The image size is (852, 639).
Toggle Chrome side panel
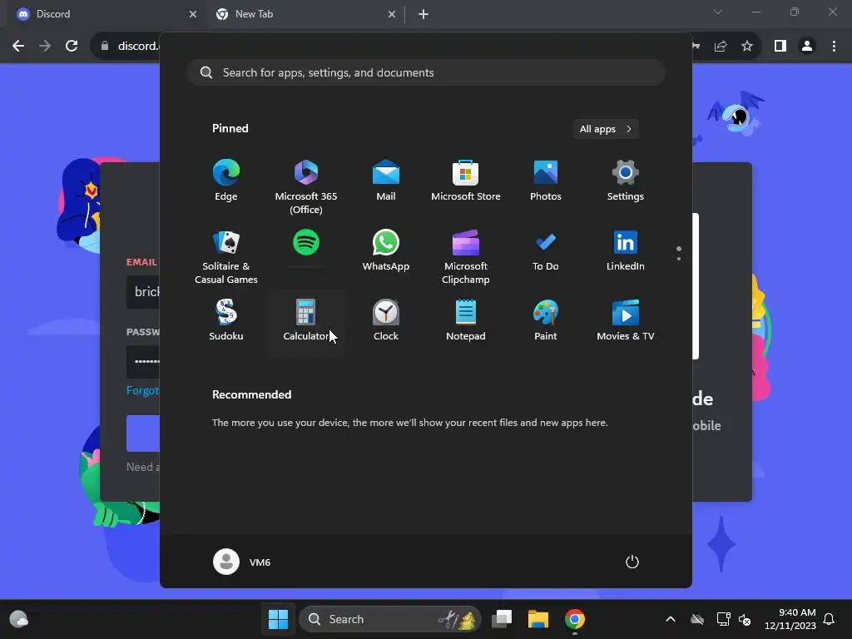[780, 47]
